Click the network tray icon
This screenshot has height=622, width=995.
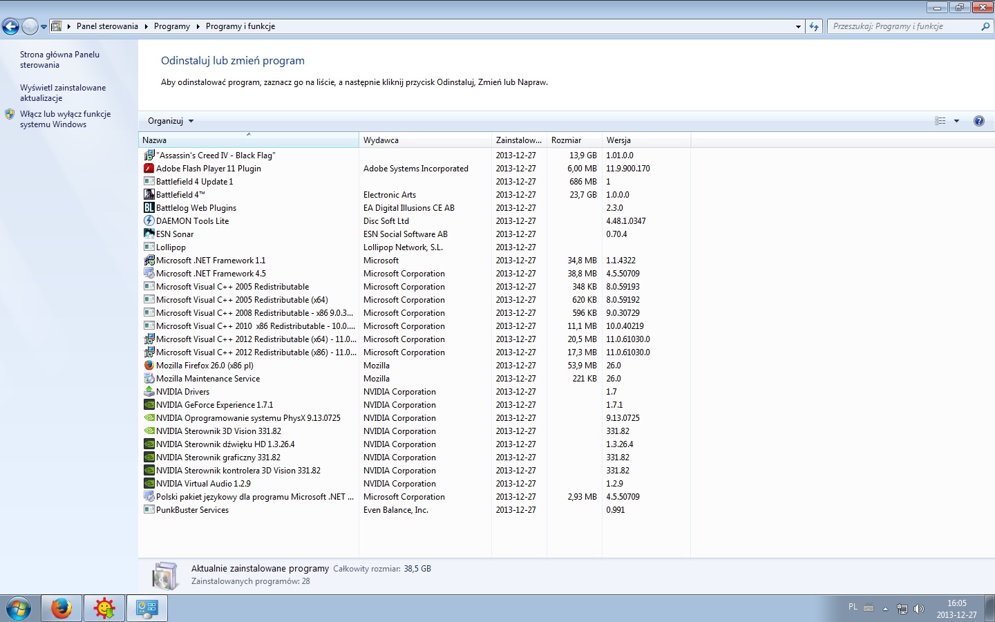click(x=902, y=609)
